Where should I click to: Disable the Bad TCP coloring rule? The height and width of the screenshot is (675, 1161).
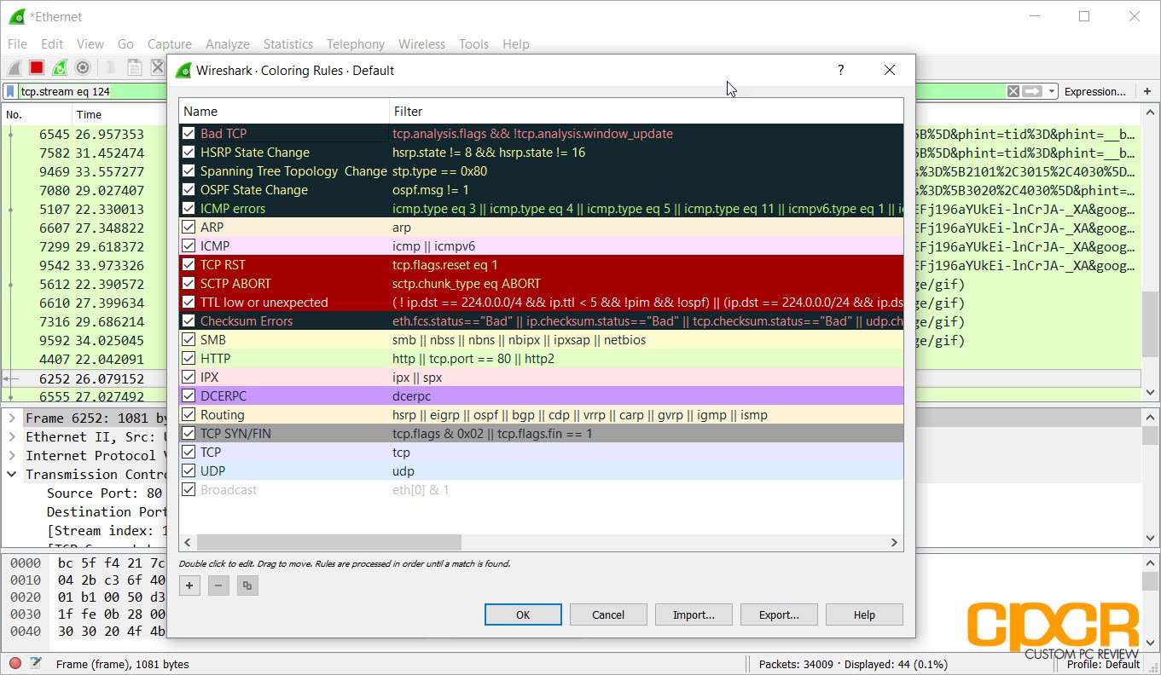tap(189, 134)
